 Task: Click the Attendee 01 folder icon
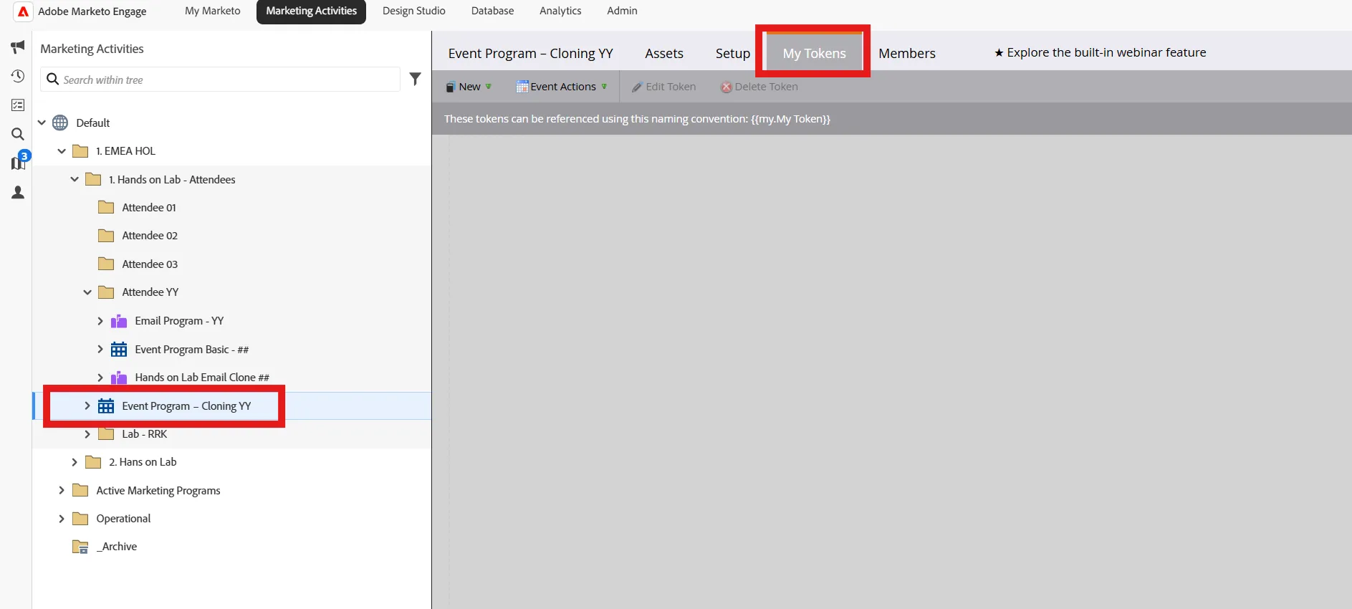click(106, 208)
